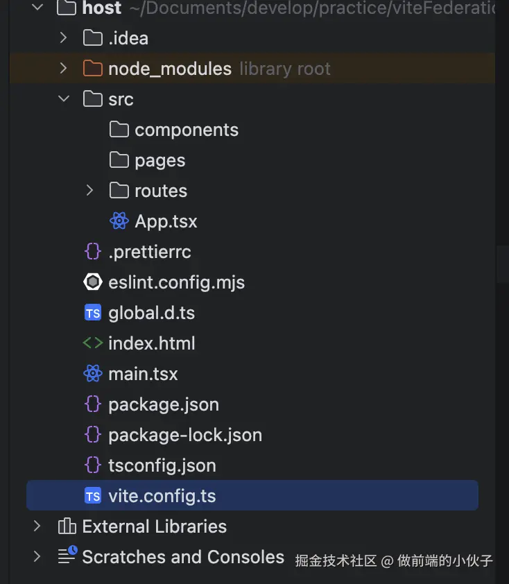Select the pages folder

(x=159, y=160)
